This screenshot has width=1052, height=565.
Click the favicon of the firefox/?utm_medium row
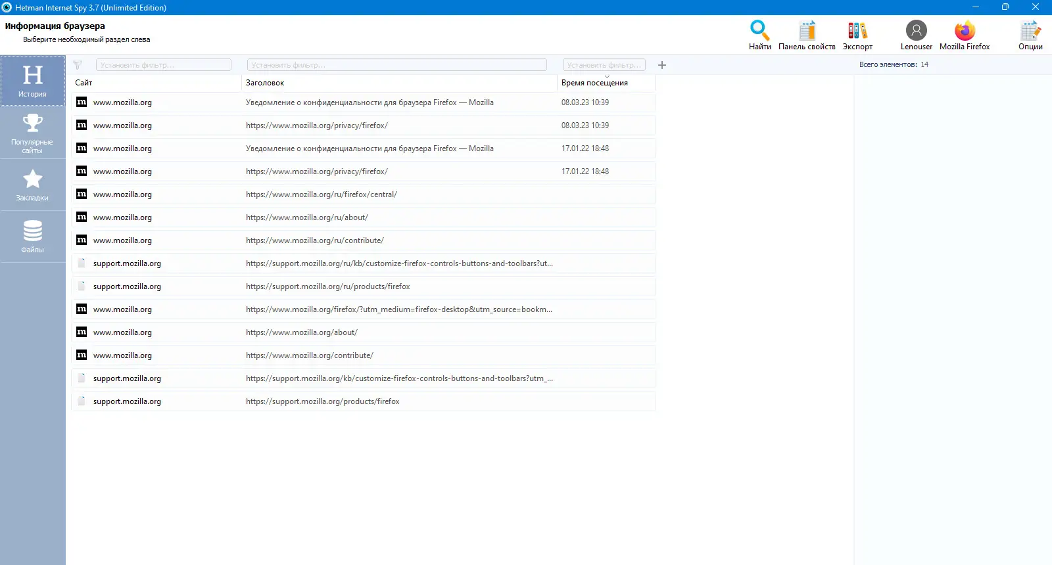[82, 309]
